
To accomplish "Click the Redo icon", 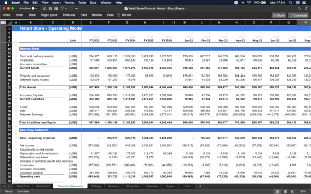I will point(70,8).
